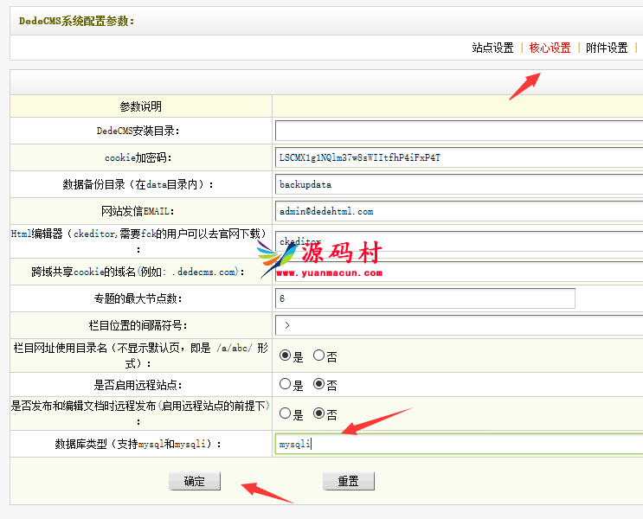Switch to the 核心设置 tab
Image resolution: width=643 pixels, height=519 pixels.
pyautogui.click(x=550, y=48)
